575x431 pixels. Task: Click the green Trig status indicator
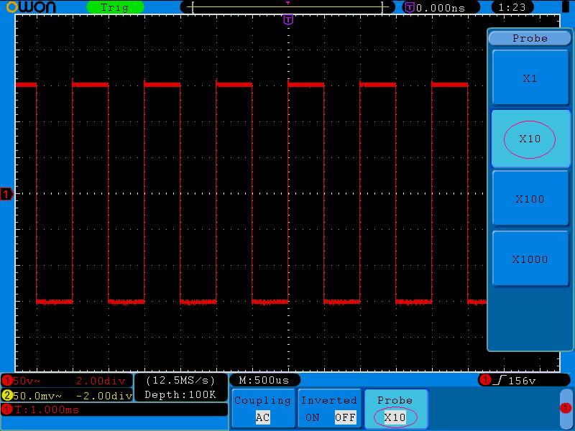tap(115, 7)
